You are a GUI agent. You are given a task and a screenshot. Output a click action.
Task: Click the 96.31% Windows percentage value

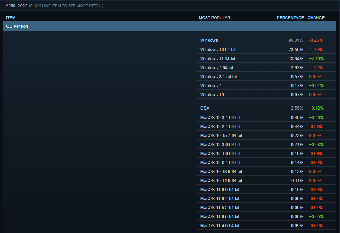pos(296,40)
